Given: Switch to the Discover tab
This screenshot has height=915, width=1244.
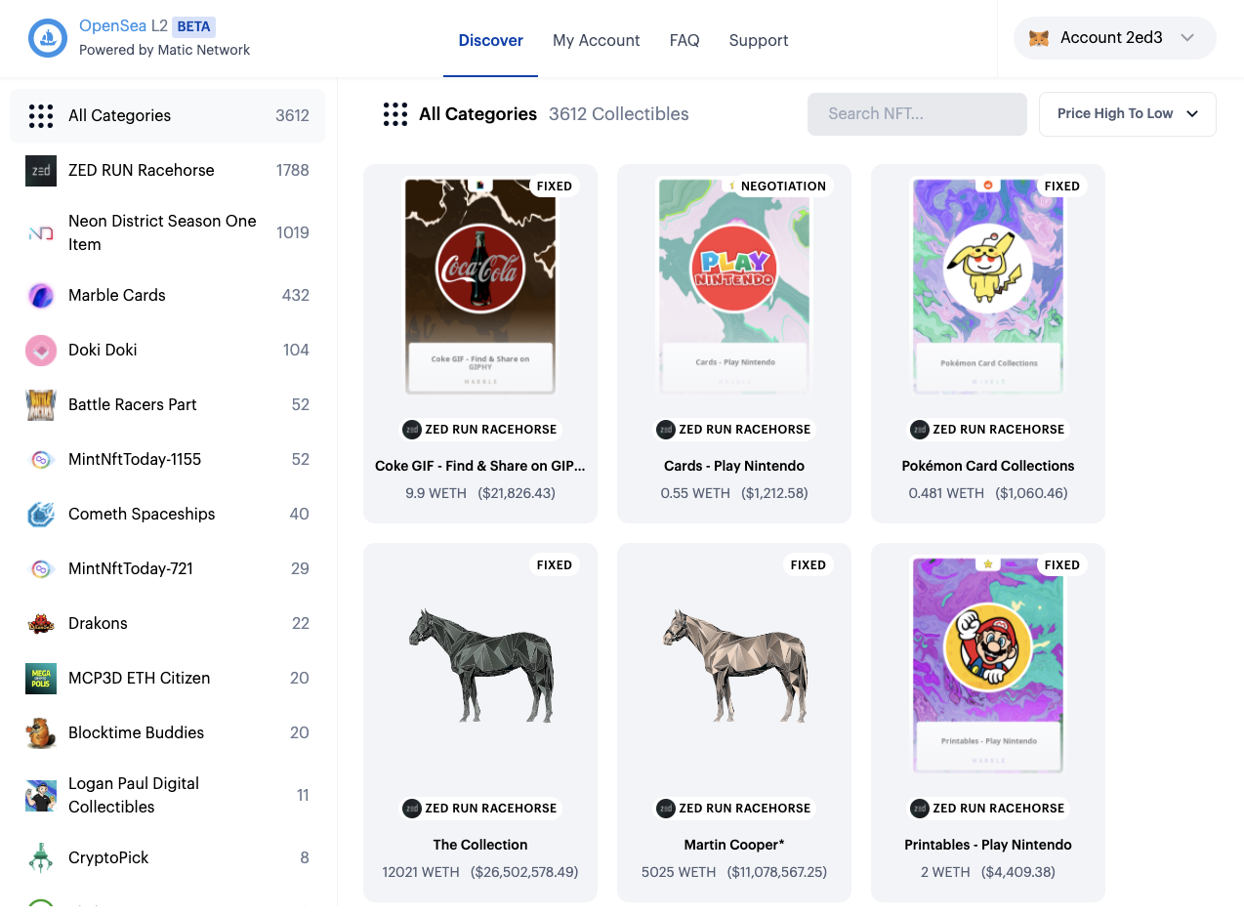Looking at the screenshot, I should point(491,40).
